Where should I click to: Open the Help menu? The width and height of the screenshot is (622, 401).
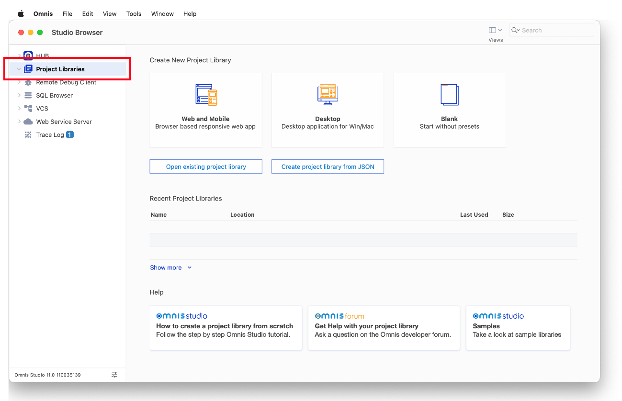coord(190,14)
